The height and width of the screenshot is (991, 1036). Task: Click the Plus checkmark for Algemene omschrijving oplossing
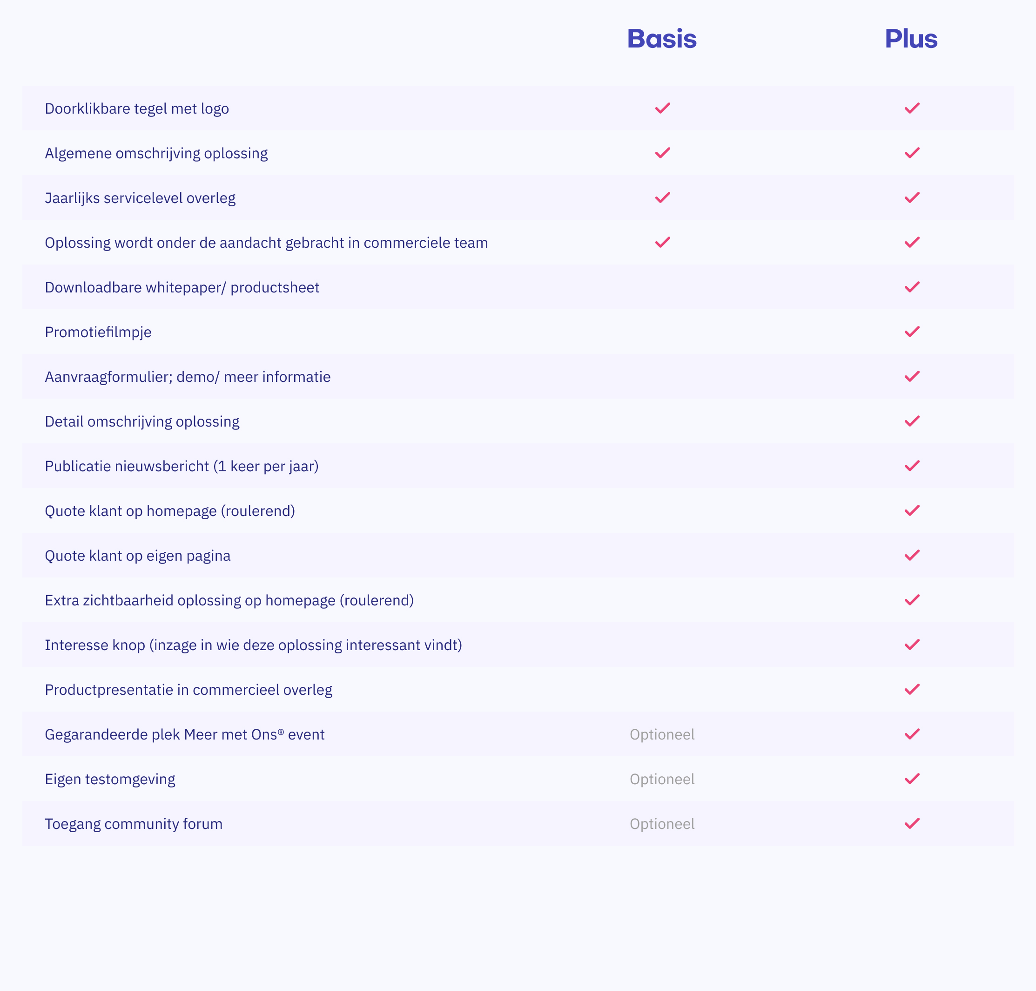point(911,153)
